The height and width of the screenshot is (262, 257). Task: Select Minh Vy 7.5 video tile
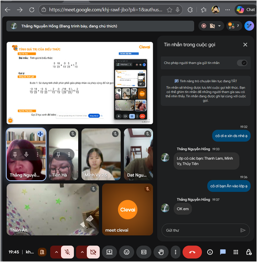(x=101, y=155)
